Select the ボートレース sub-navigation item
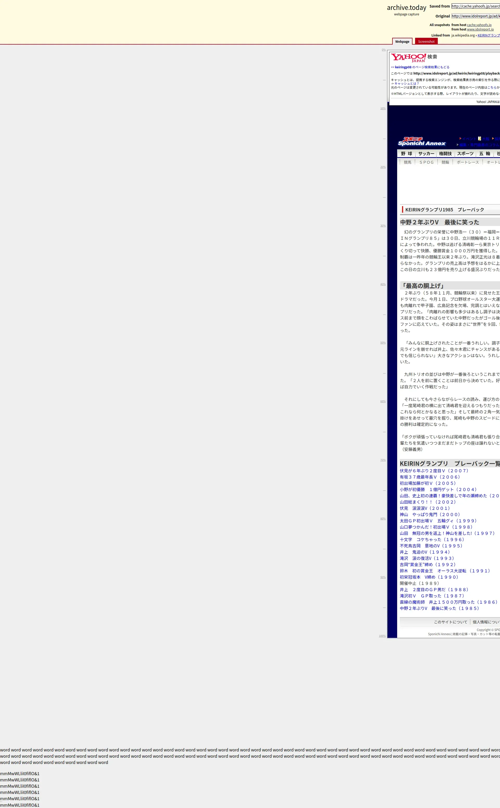The width and height of the screenshot is (500, 808). click(x=468, y=162)
